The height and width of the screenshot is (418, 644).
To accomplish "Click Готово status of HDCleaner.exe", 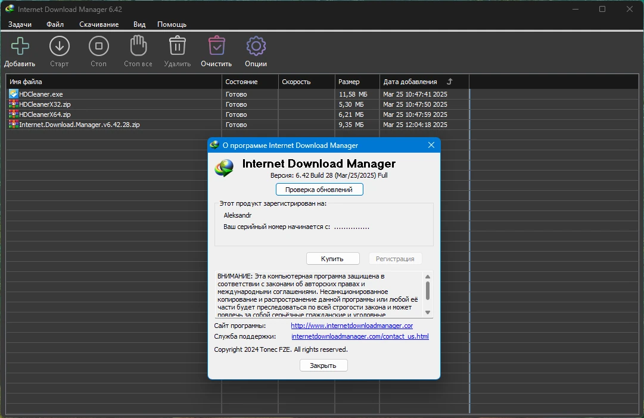I will pyautogui.click(x=236, y=94).
